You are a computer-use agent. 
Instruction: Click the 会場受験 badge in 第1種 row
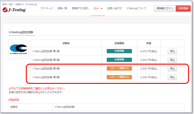click(119, 51)
